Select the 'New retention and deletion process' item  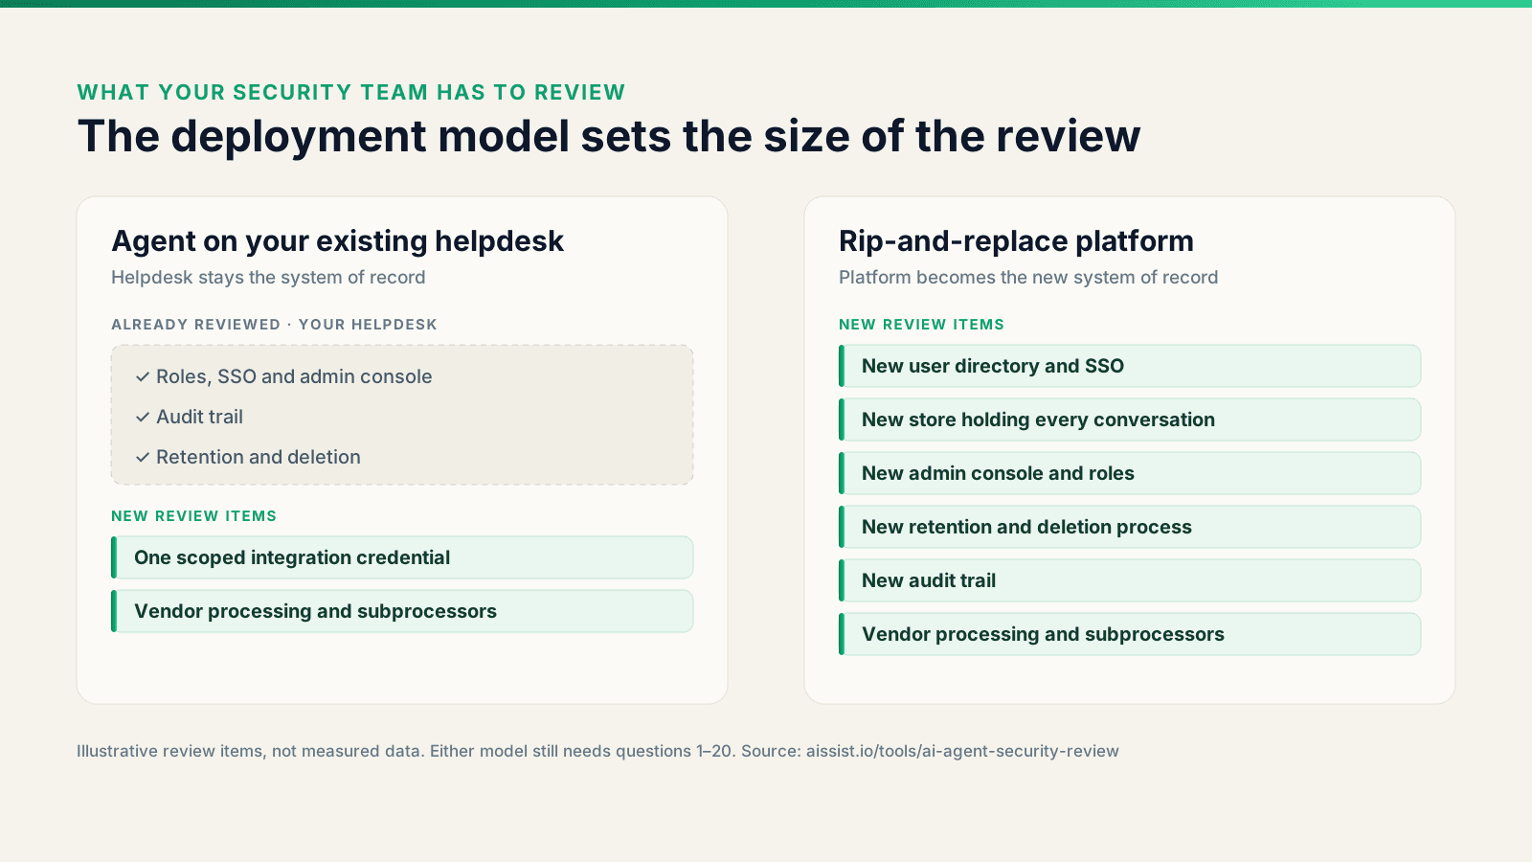[1130, 527]
